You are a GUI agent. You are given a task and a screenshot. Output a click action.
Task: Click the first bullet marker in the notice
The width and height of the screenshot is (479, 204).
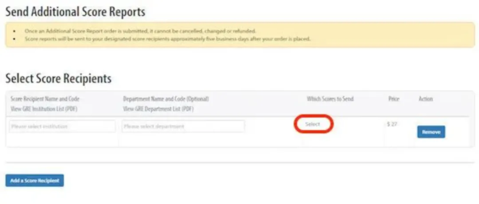(15, 31)
